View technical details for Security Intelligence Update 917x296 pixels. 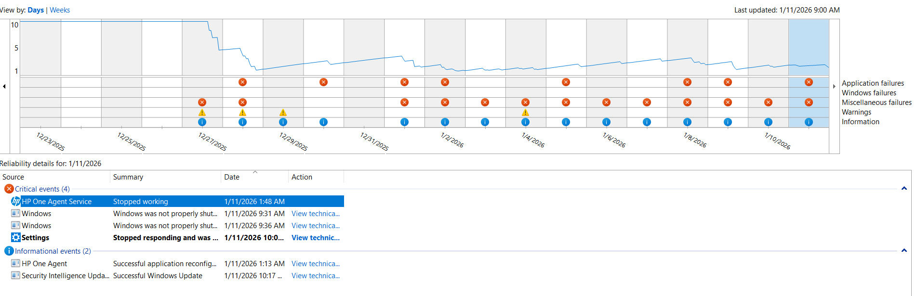tap(316, 275)
